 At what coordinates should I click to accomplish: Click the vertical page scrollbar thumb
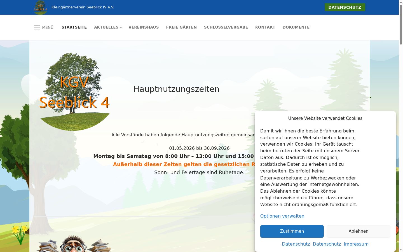click(x=401, y=25)
